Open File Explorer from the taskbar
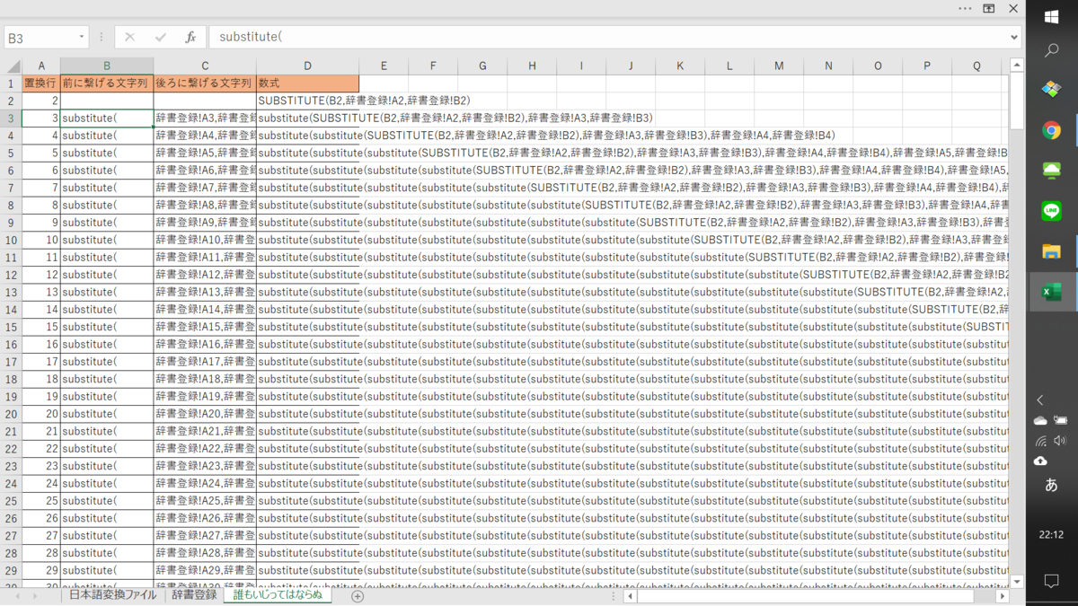 (1051, 251)
